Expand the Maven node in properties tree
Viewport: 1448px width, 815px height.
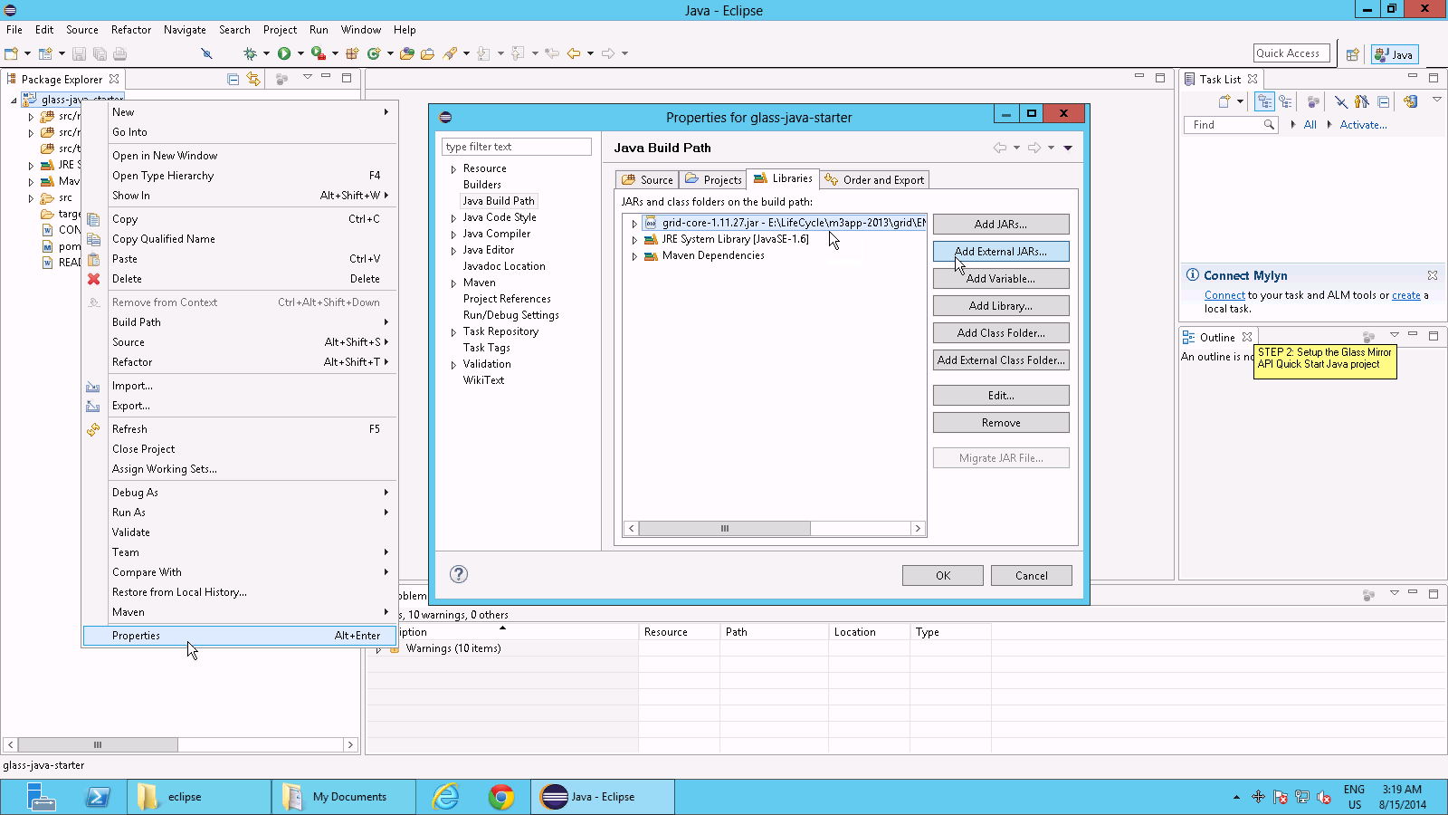pyautogui.click(x=453, y=283)
